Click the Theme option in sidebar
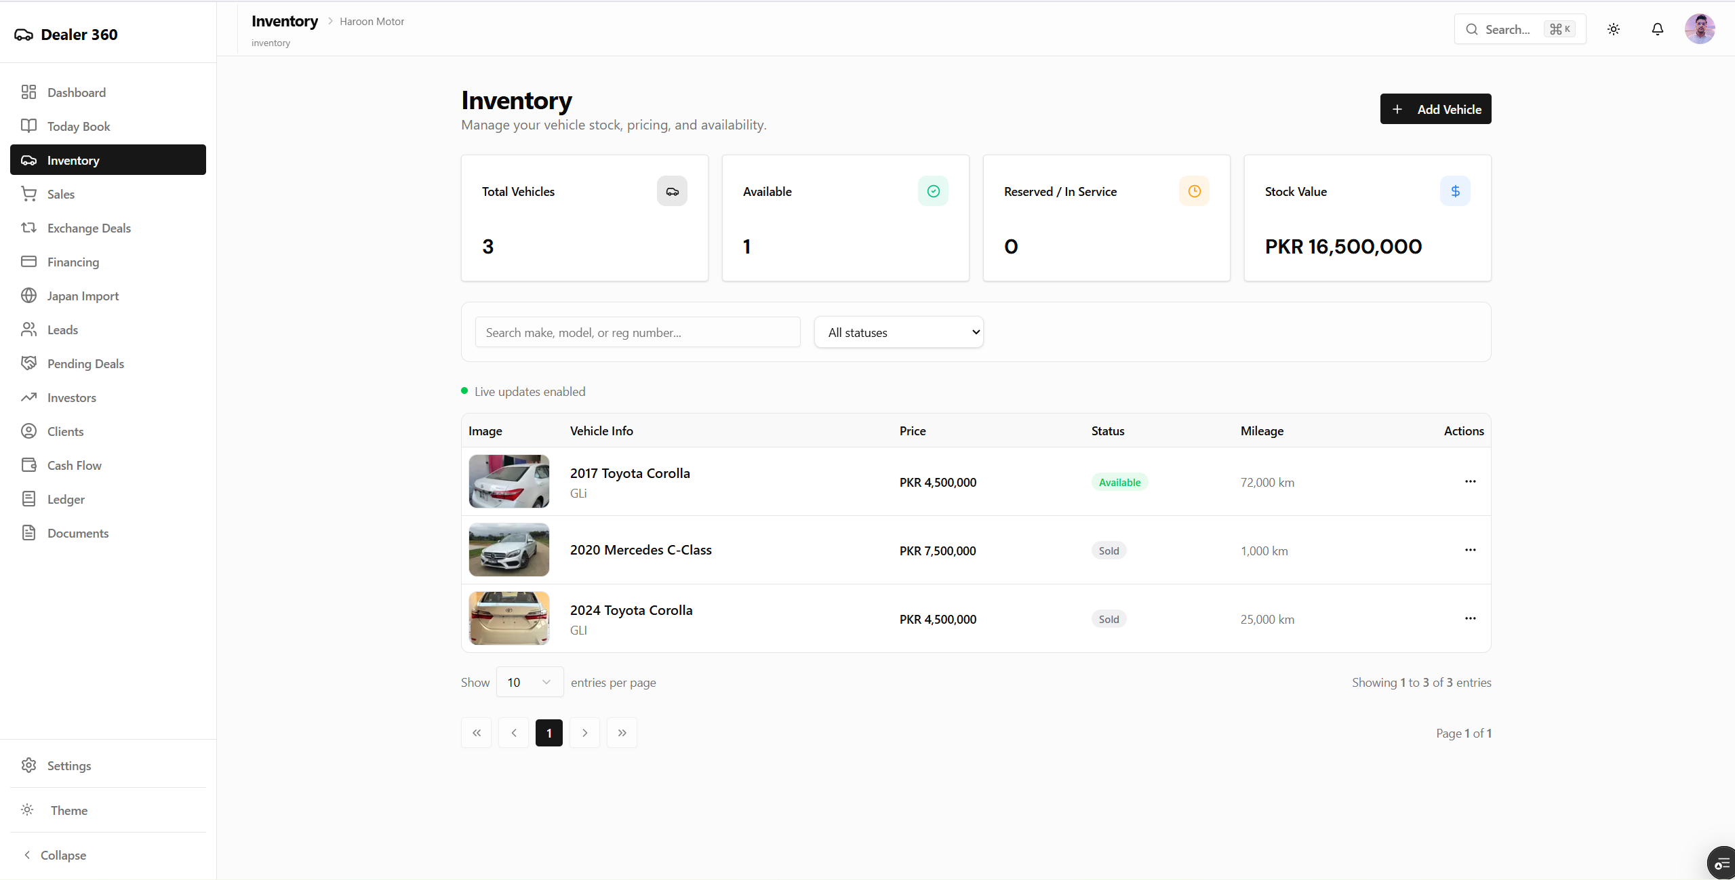 click(x=108, y=810)
